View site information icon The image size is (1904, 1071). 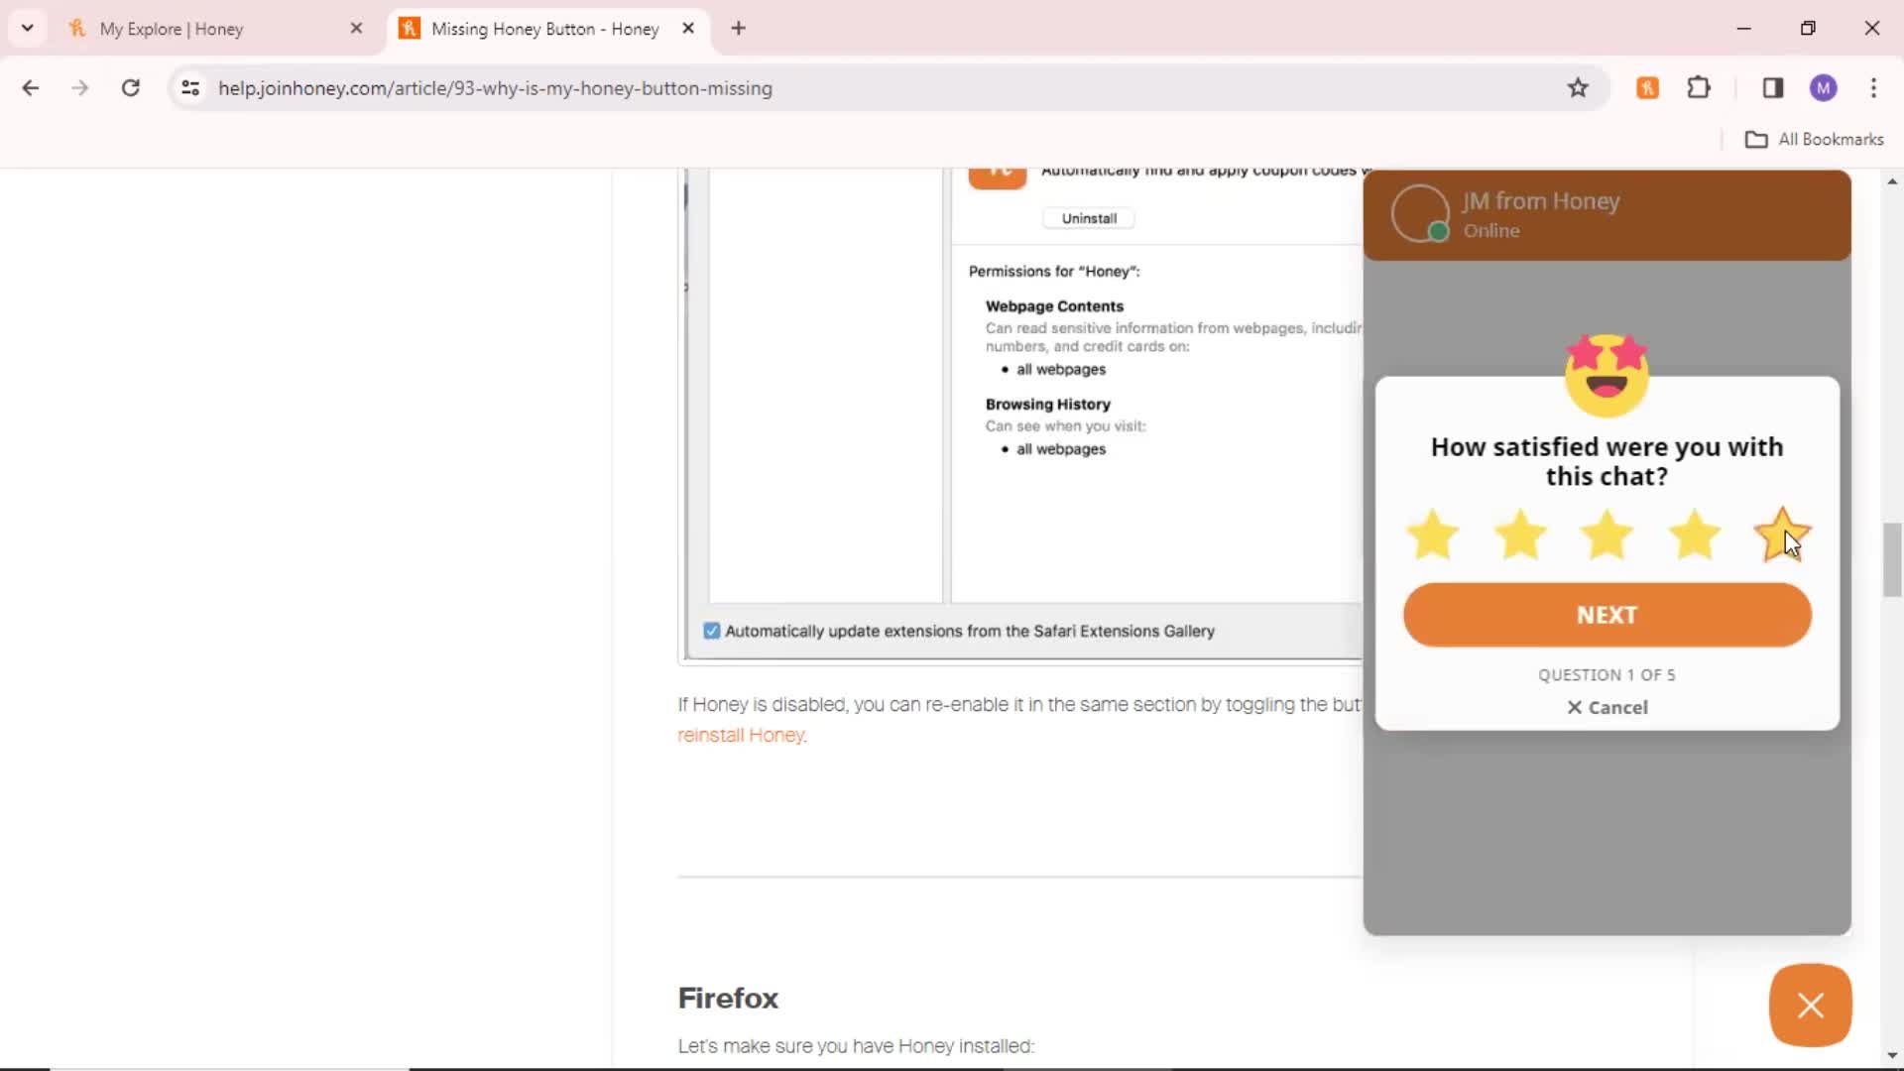[190, 88]
